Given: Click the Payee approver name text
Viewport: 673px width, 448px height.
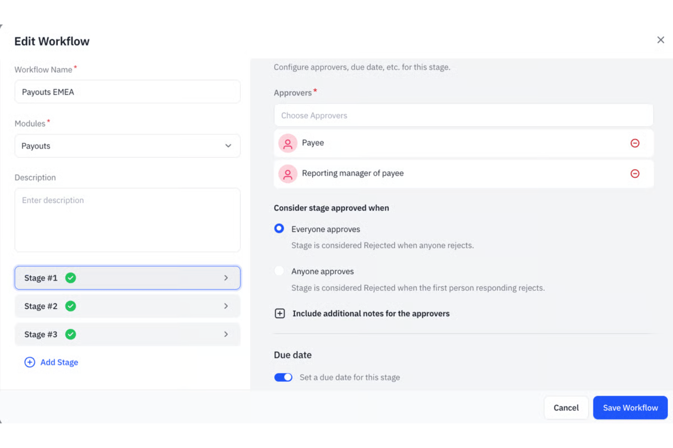Looking at the screenshot, I should pos(313,143).
